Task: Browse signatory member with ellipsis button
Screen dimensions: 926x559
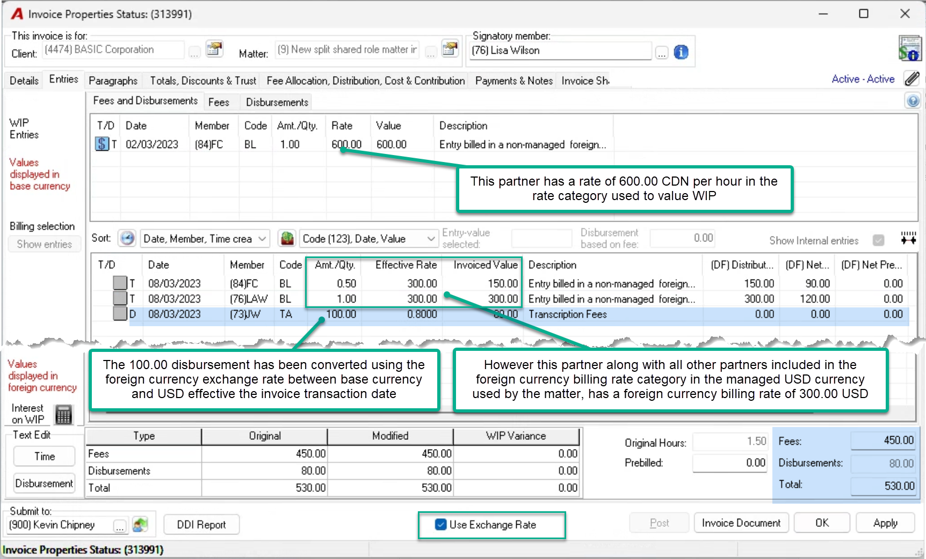Action: pyautogui.click(x=662, y=53)
